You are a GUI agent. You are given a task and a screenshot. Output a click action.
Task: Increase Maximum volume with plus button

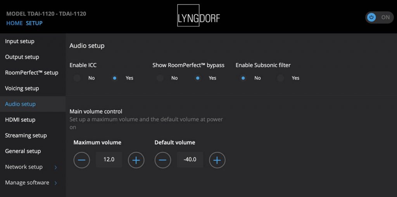point(136,160)
